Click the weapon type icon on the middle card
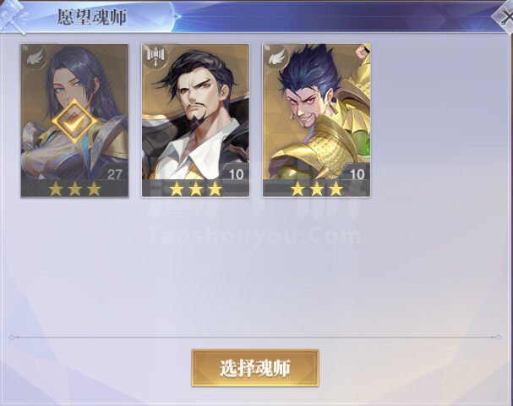Viewport: 513px width, 406px height. coord(156,58)
